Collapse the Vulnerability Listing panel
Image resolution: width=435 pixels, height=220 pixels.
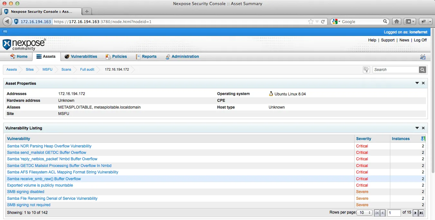[x=417, y=128]
